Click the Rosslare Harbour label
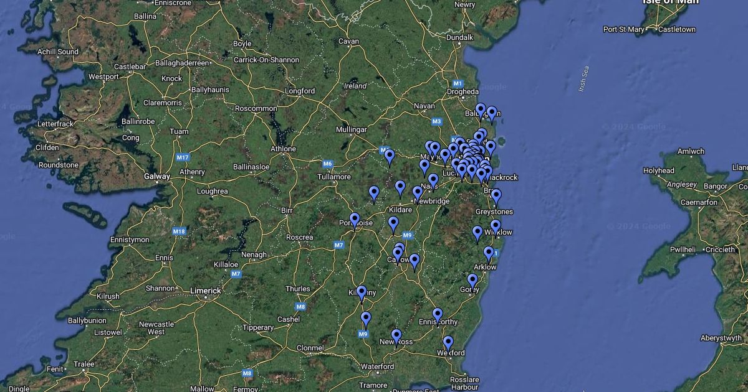 [x=464, y=383]
